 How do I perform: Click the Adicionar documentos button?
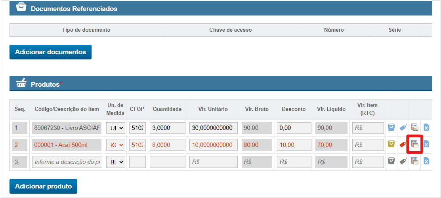pyautogui.click(x=50, y=52)
